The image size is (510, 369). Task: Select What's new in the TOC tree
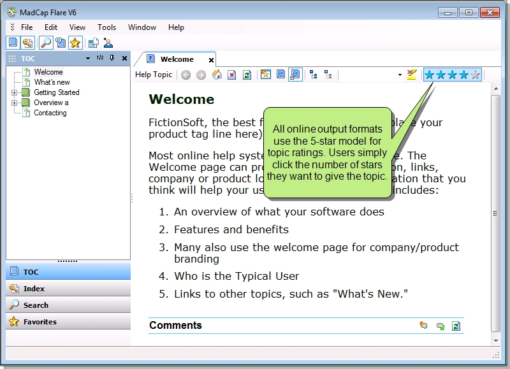click(52, 82)
